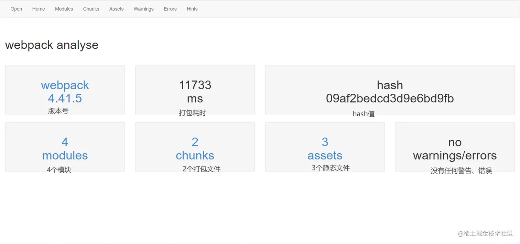Go to Home in navbar
520x244 pixels.
click(x=39, y=9)
